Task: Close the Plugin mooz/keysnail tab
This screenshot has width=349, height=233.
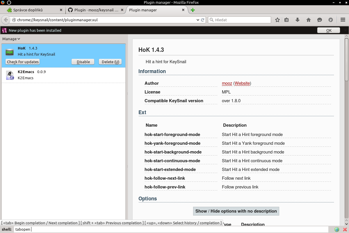Action: (x=122, y=10)
